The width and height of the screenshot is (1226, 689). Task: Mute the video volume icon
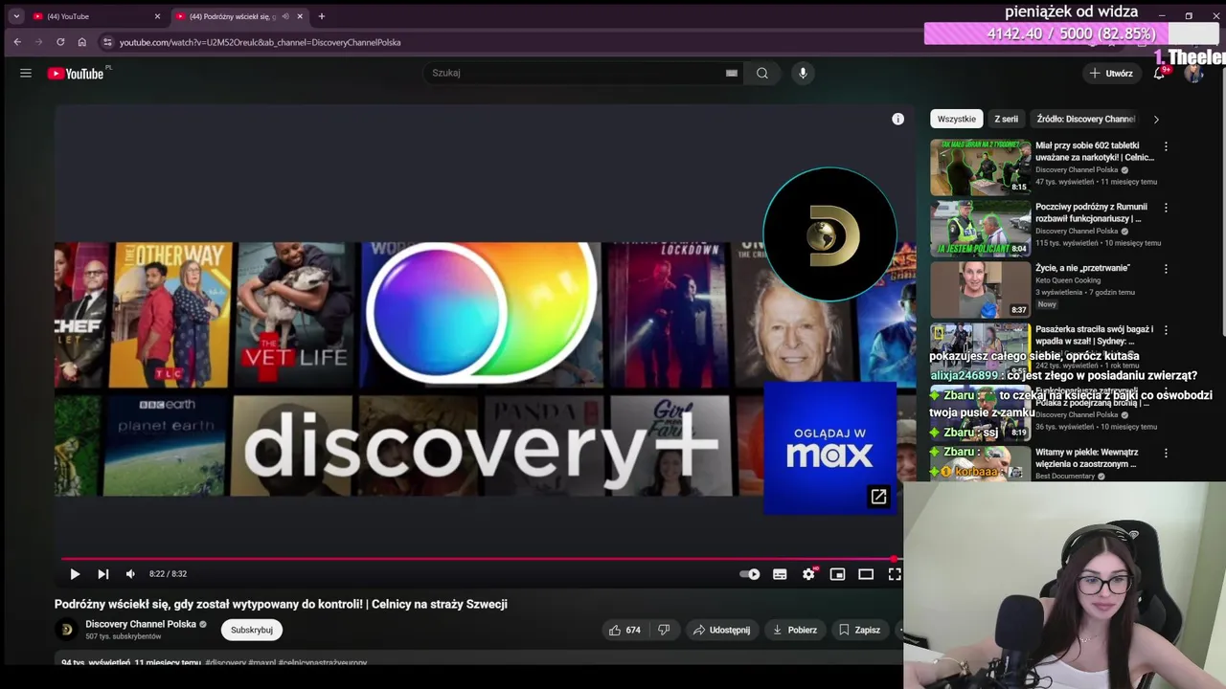coord(130,574)
